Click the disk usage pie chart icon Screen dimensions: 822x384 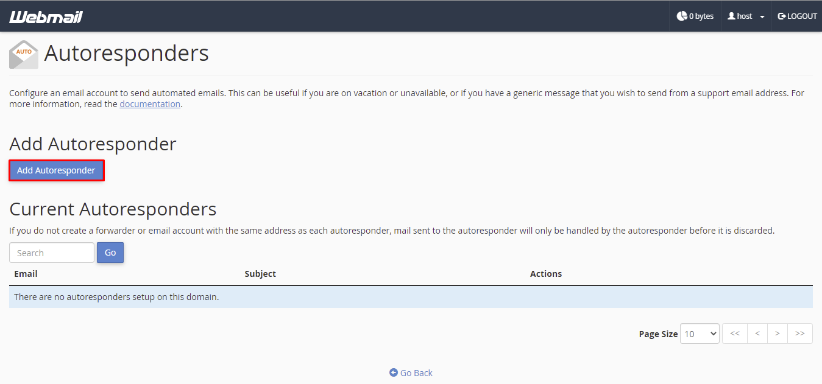682,16
